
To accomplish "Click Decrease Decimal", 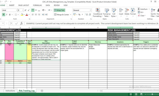I will [90, 15].
